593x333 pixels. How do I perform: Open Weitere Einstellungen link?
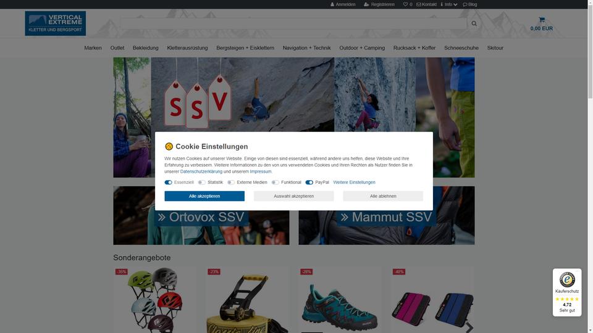[354, 183]
